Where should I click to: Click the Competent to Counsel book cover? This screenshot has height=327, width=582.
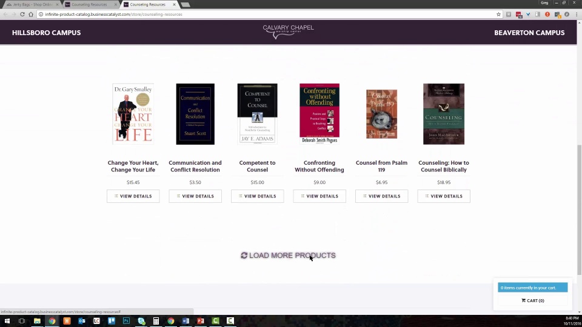(257, 114)
